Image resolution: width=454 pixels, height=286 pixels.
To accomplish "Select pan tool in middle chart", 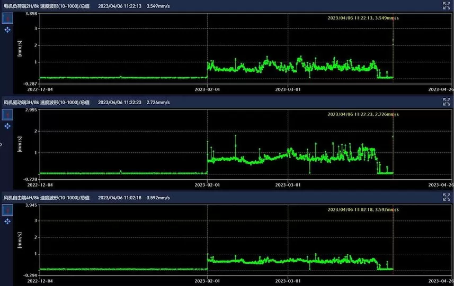I will pos(7,126).
